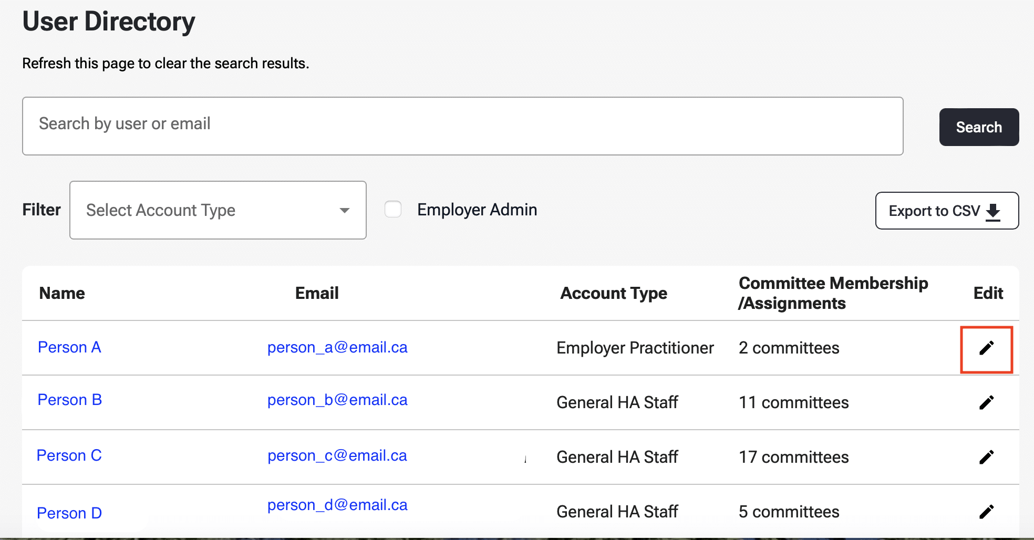The width and height of the screenshot is (1034, 540).
Task: Click Person B's General HA Staff cell
Action: click(617, 402)
